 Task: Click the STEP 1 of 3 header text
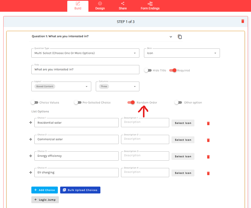[x=126, y=22]
